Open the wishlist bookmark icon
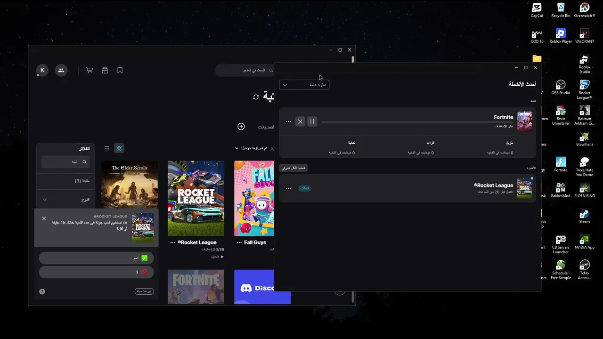The image size is (603, 339). coord(120,70)
